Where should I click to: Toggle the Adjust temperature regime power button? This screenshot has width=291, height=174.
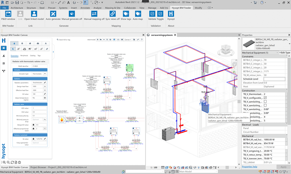tap(45, 98)
